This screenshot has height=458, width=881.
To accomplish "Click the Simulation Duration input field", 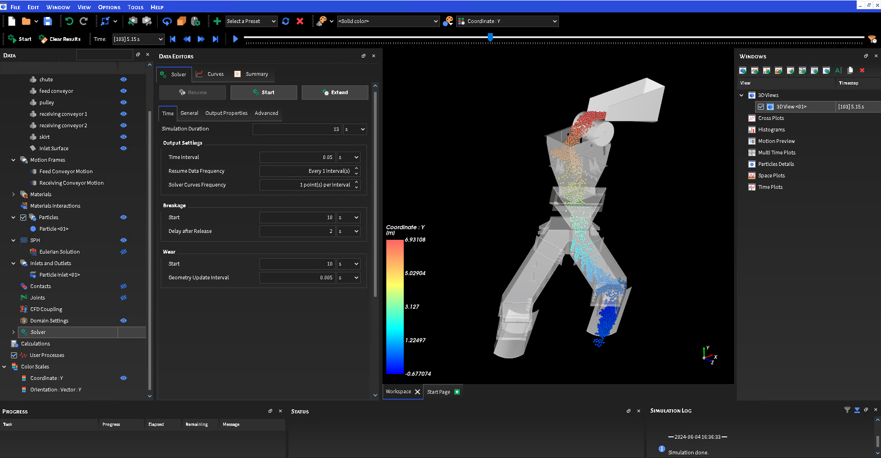I will 297,129.
